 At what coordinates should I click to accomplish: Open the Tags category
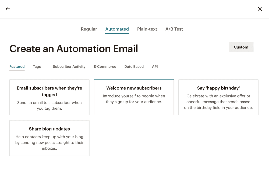coord(37,66)
